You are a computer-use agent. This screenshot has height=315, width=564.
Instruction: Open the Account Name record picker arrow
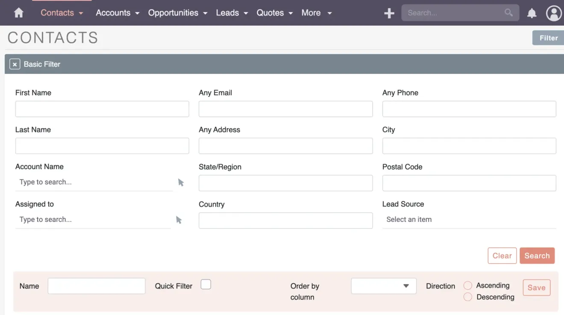180,182
